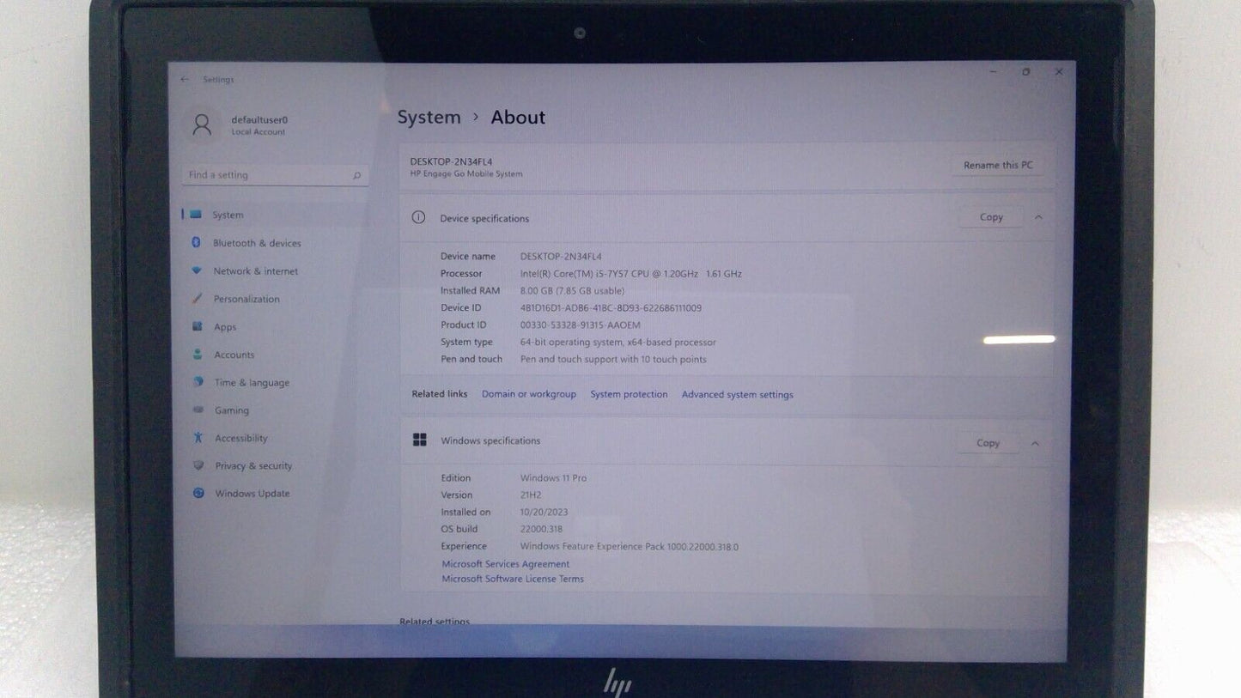Click the Network Wi-Fi icon in sidebar
1241x698 pixels.
tap(197, 270)
